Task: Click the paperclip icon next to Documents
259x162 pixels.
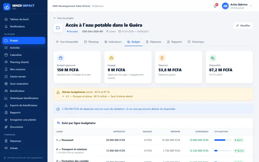Action: point(6,127)
